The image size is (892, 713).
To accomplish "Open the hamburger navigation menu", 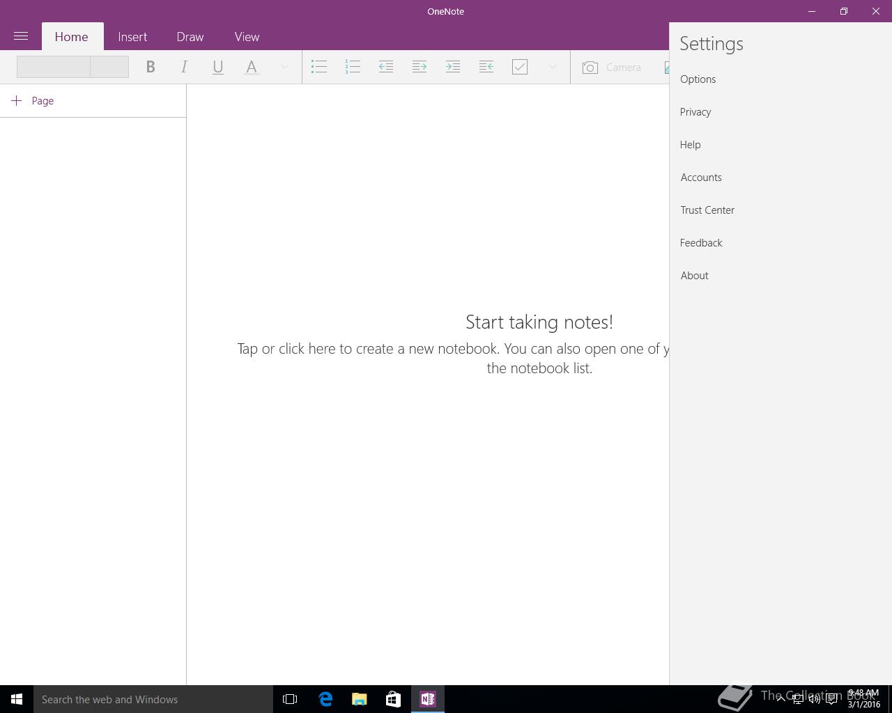I will [x=21, y=36].
